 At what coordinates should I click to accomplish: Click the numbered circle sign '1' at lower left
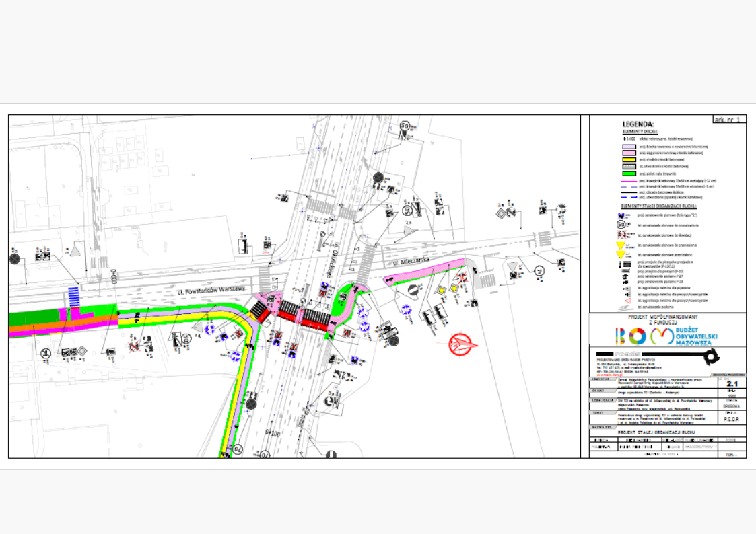pos(45,354)
